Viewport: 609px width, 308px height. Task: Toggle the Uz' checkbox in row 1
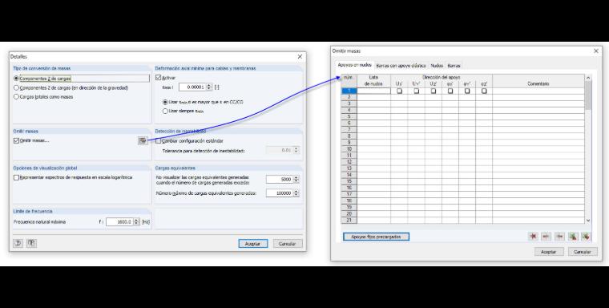(434, 91)
